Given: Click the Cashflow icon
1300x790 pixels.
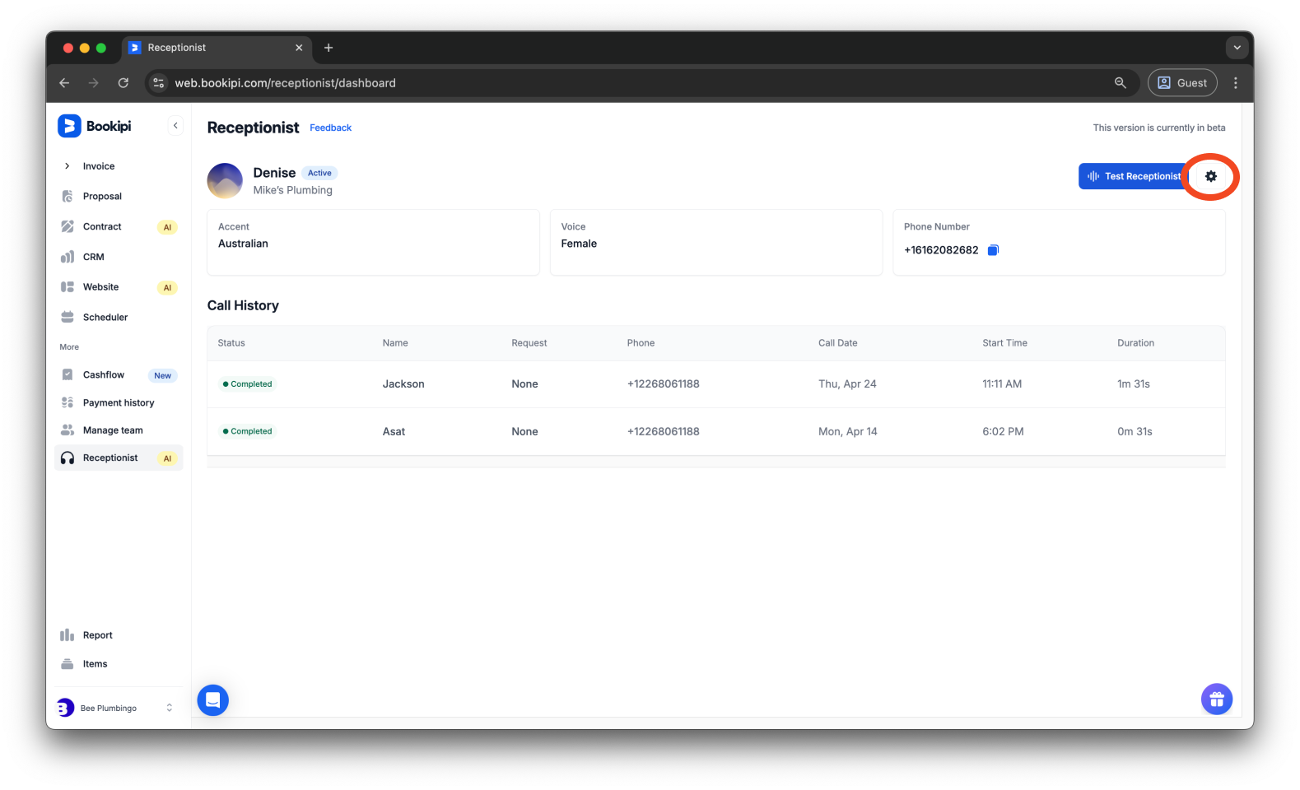Looking at the screenshot, I should coord(68,375).
